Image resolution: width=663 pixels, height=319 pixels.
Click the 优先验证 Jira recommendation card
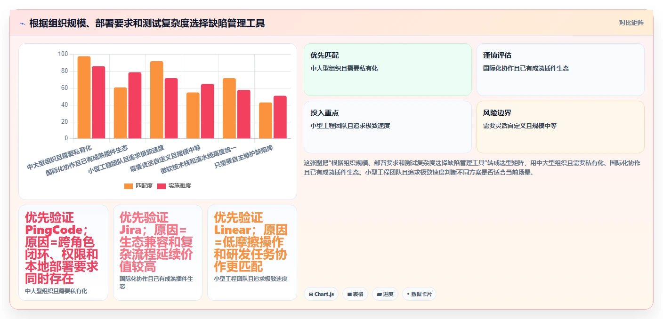point(158,253)
